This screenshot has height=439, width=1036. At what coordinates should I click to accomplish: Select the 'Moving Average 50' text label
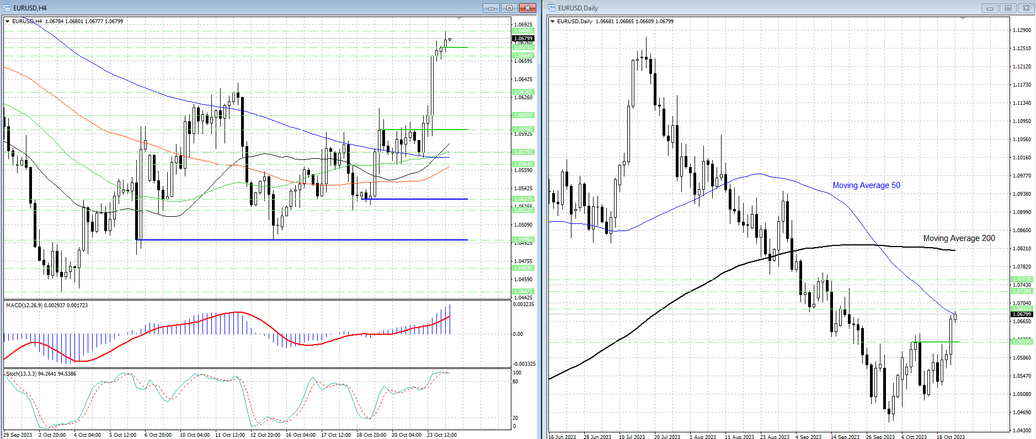[866, 185]
